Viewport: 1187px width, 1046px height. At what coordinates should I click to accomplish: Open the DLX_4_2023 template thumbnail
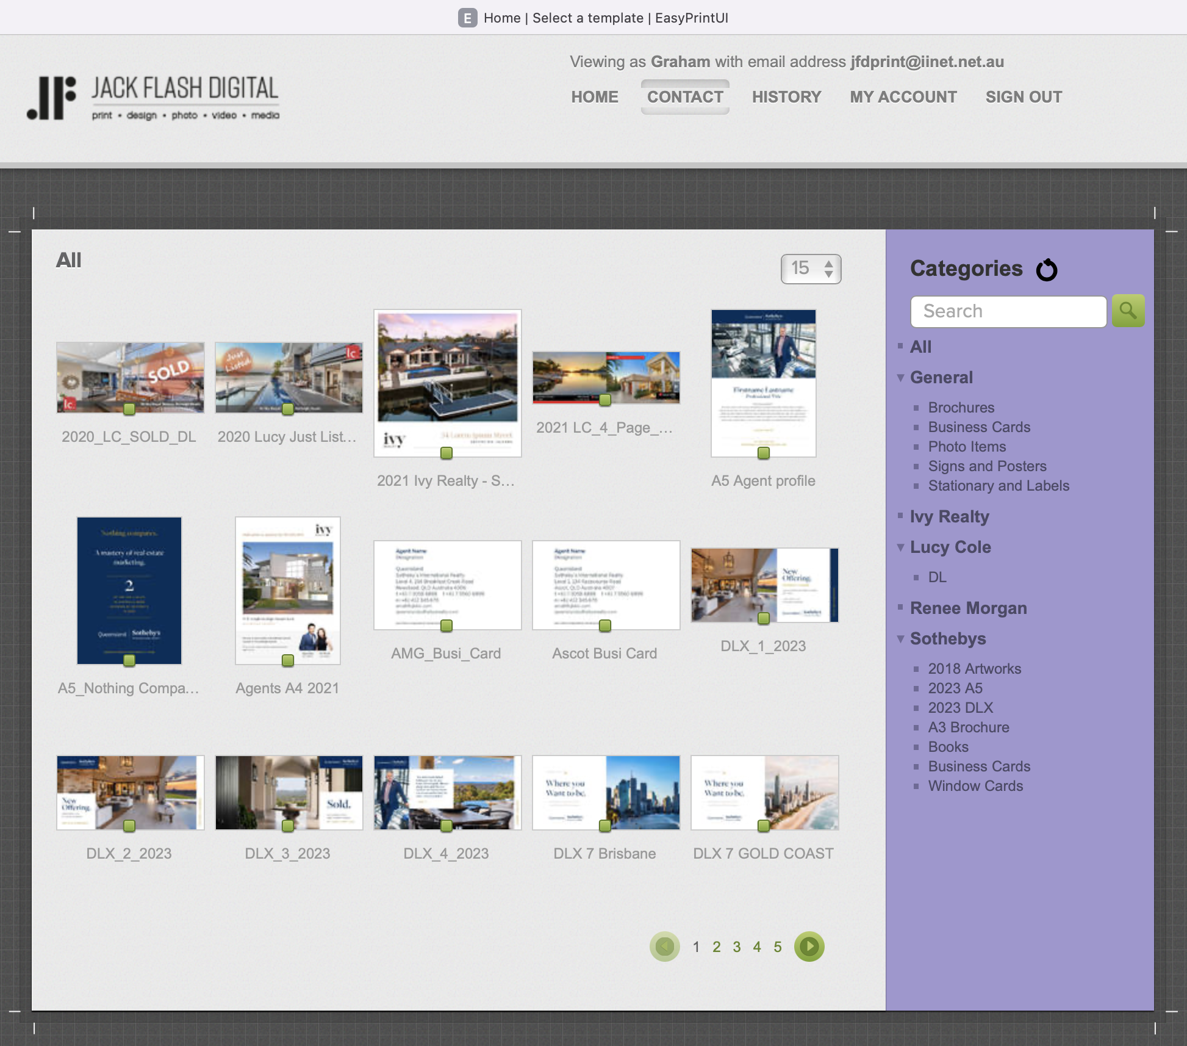pos(447,793)
